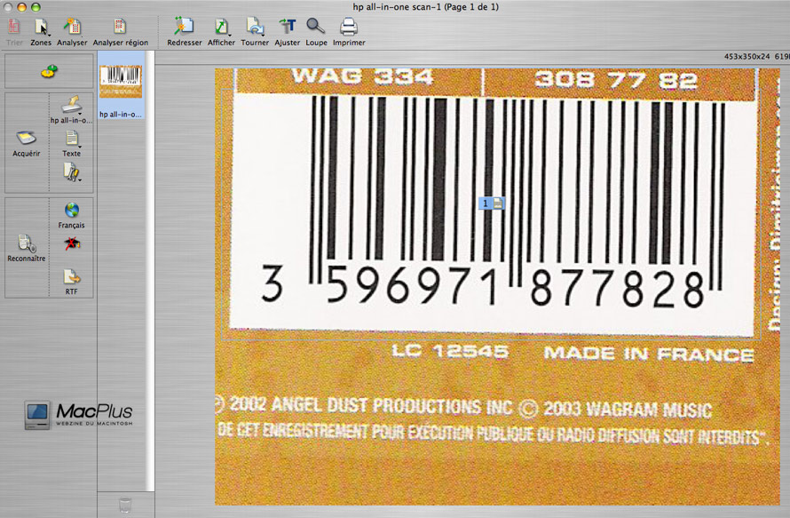Click the Reconnaître recognize icon
This screenshot has height=518, width=790.
(x=27, y=243)
